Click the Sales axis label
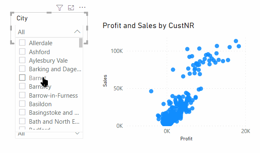The image size is (260, 153). (x=105, y=81)
